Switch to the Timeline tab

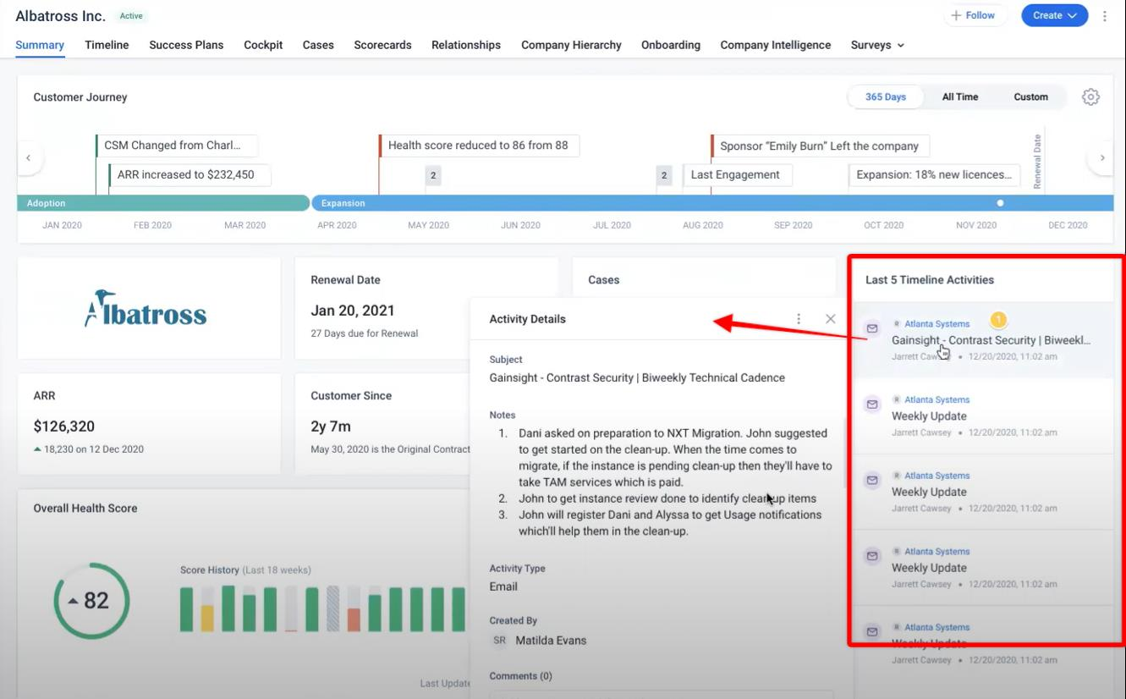point(107,45)
